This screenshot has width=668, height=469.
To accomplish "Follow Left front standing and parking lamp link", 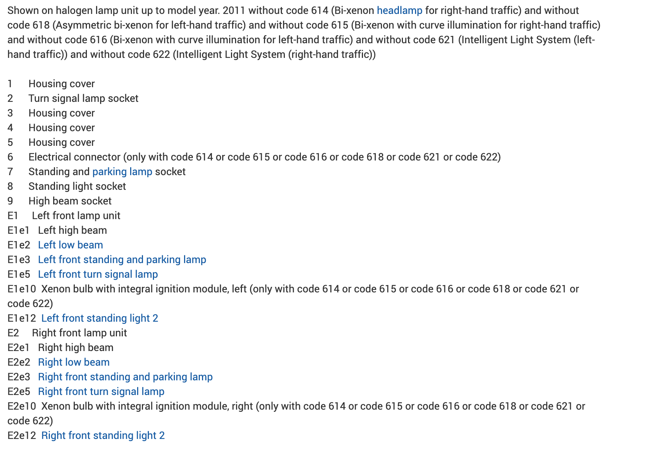I will [x=122, y=259].
